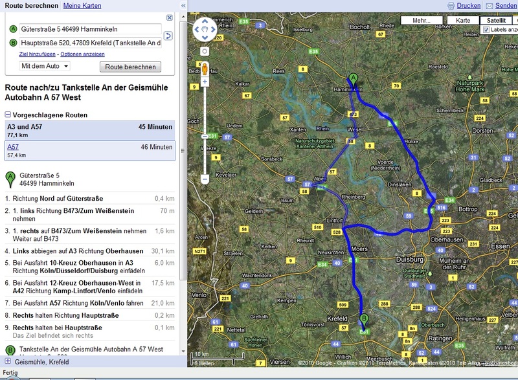Click the circle button below pan control
The image size is (518, 380).
pos(205,51)
